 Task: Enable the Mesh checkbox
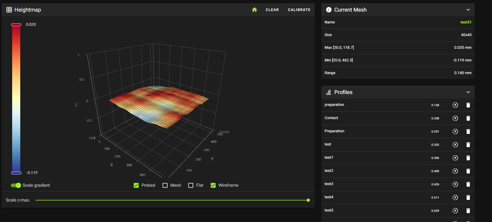click(x=165, y=185)
